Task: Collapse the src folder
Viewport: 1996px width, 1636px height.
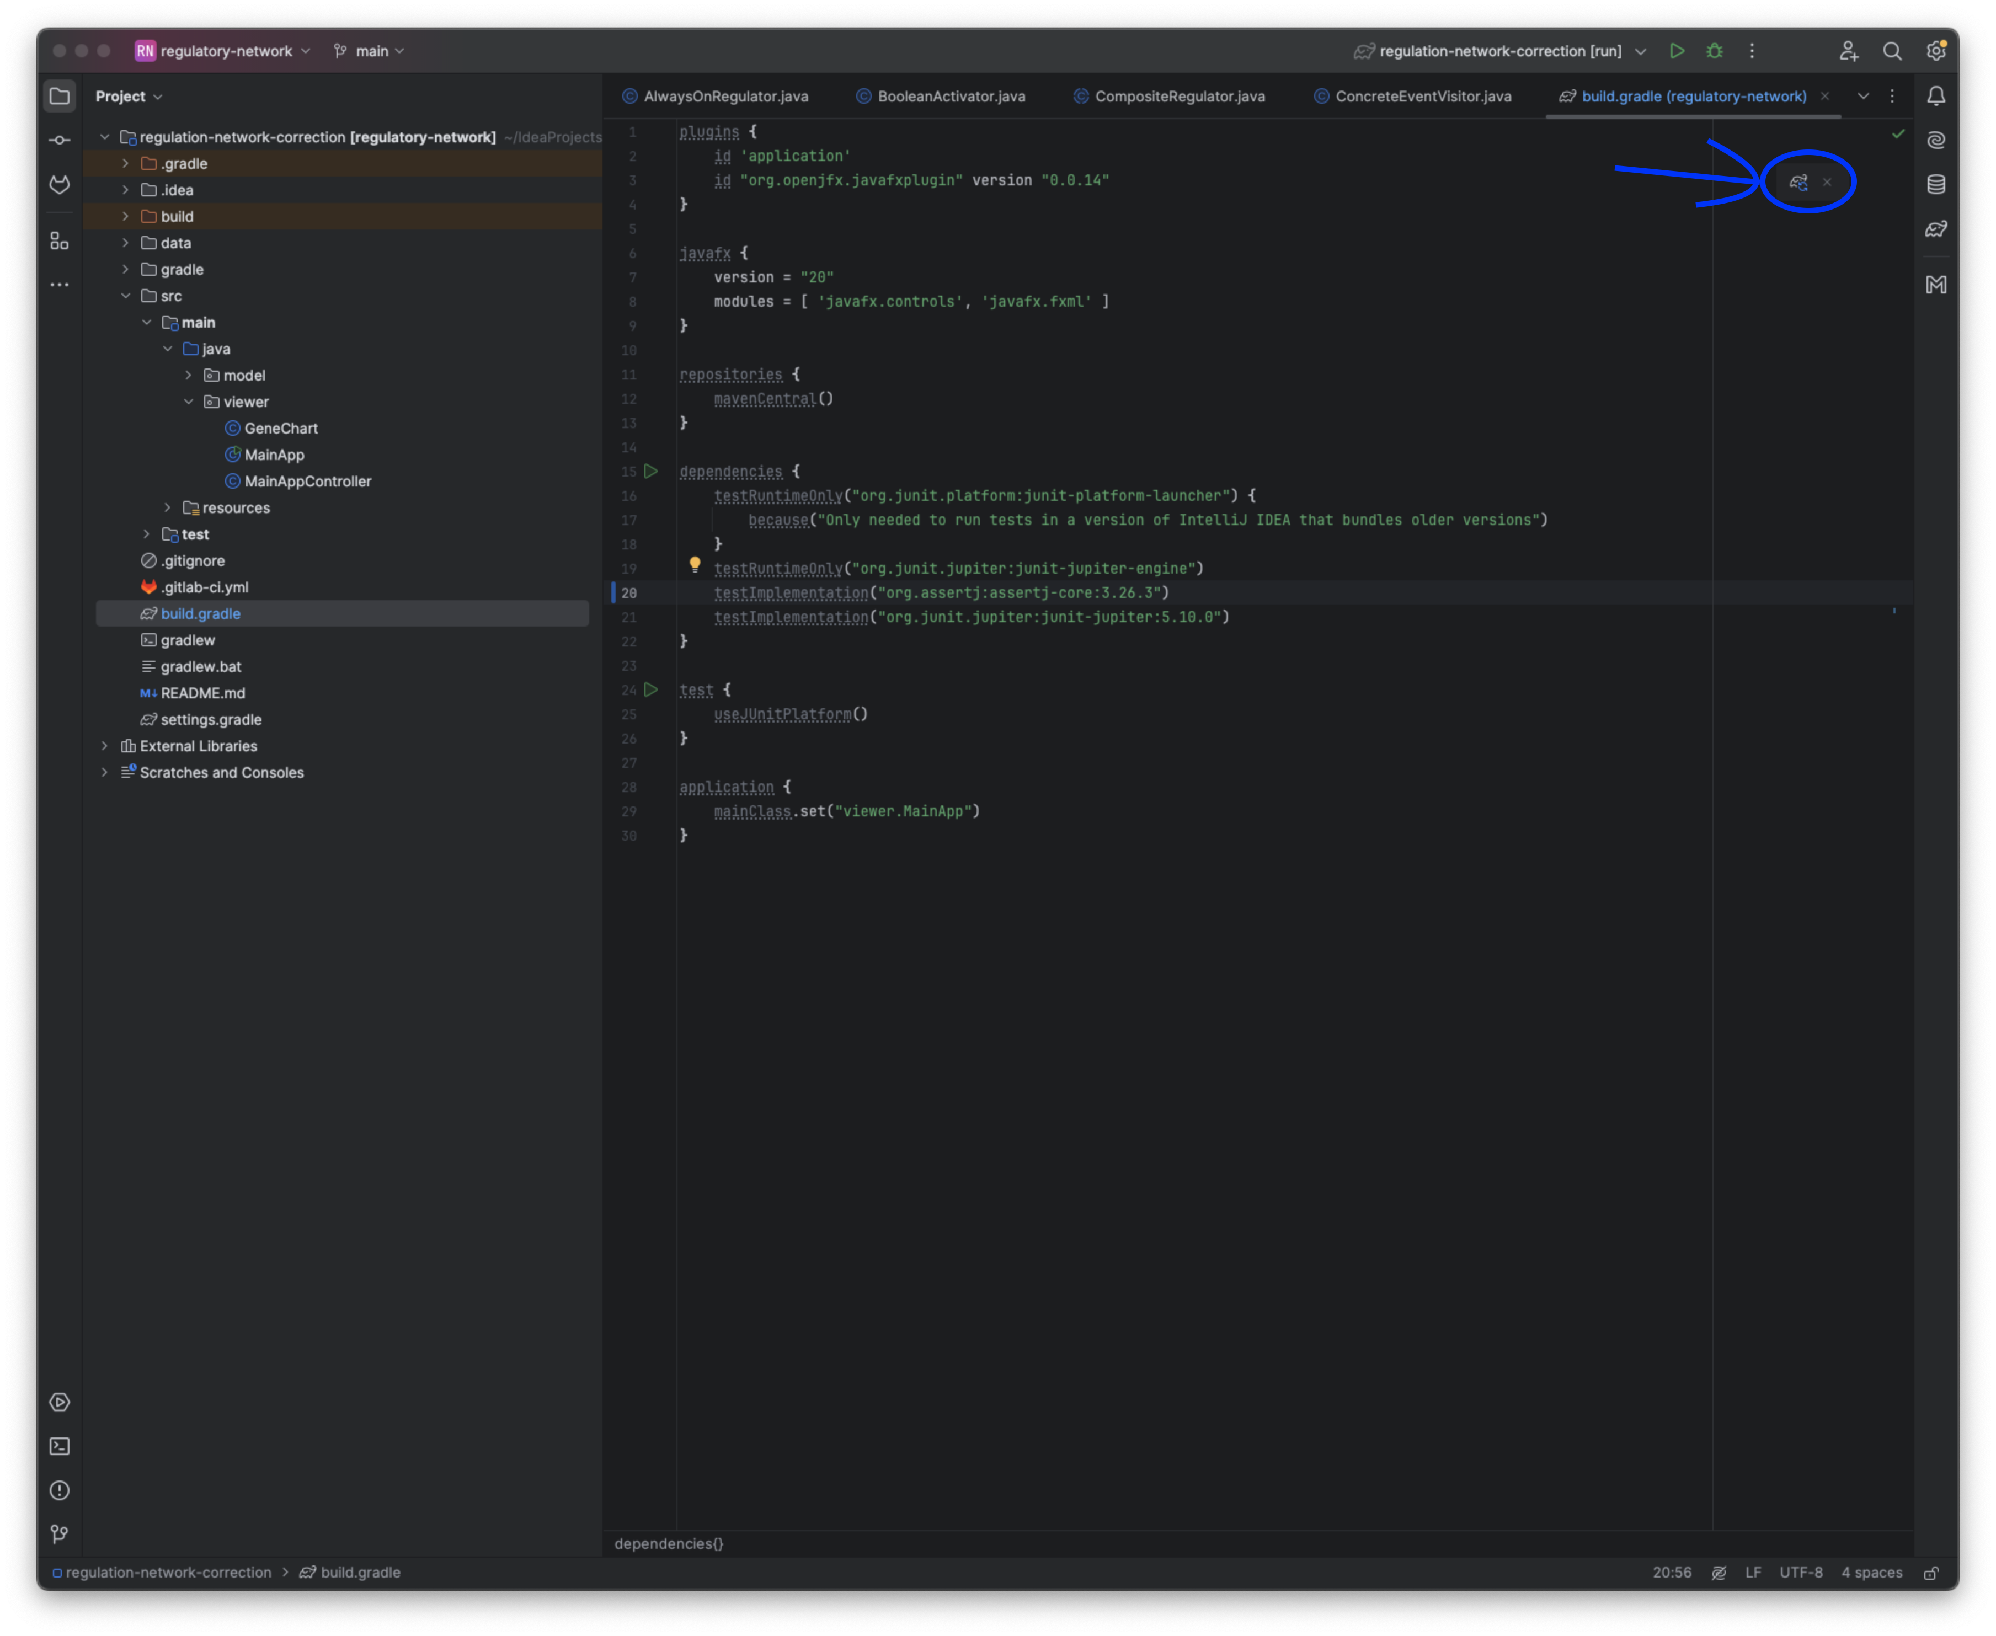Action: [125, 296]
